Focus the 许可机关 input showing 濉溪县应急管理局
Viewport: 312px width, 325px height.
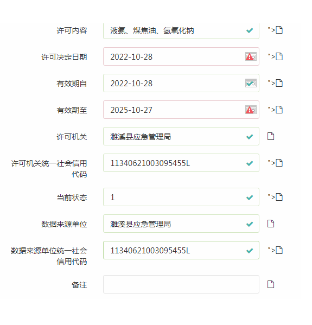(x=181, y=136)
